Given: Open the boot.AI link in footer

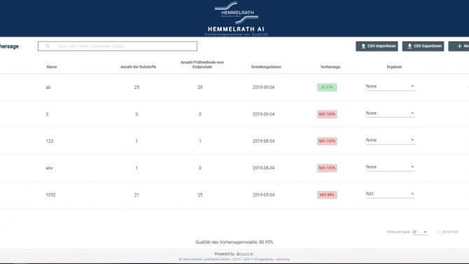Looking at the screenshot, I should 245,254.
